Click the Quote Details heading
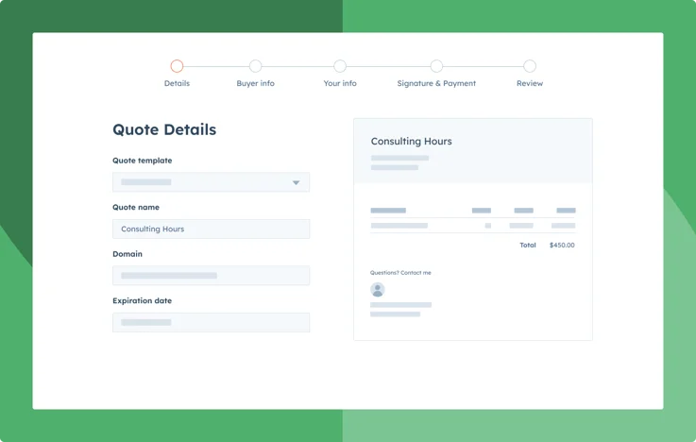The height and width of the screenshot is (442, 696). [x=164, y=129]
